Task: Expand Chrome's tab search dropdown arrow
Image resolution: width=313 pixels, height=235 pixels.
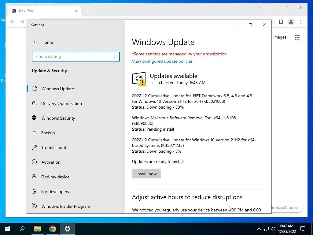Action: [x=258, y=8]
